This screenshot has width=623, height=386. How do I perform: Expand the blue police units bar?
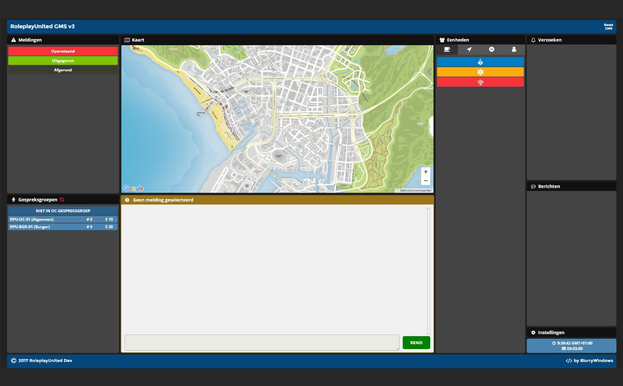coord(480,62)
